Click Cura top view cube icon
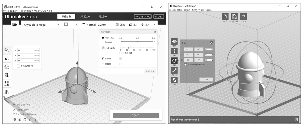This screenshot has width=304, height=128. pyautogui.click(x=25, y=120)
